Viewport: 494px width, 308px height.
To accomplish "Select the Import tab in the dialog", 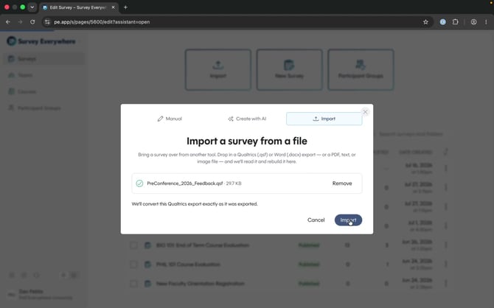I will 324,119.
